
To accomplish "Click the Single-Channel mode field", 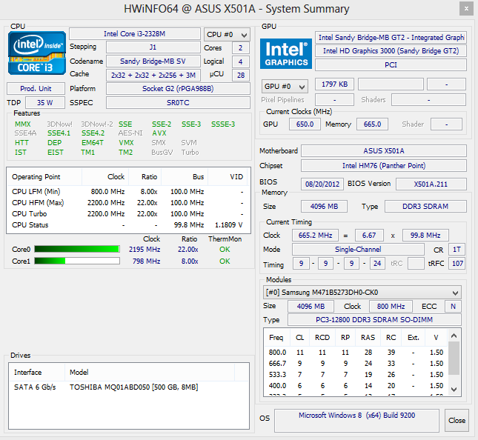I will click(x=358, y=250).
